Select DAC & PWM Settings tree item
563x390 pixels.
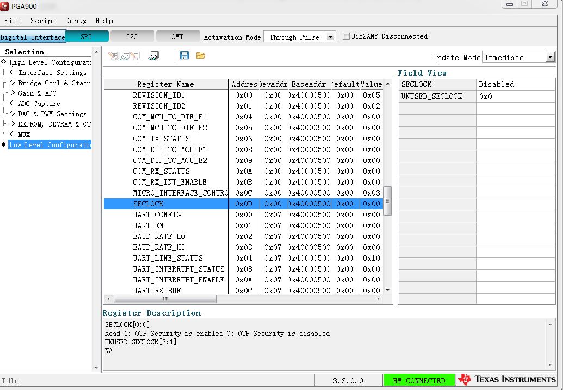(52, 115)
